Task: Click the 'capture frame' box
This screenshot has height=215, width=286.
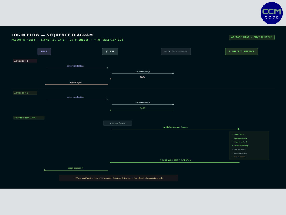Action: pos(118,123)
